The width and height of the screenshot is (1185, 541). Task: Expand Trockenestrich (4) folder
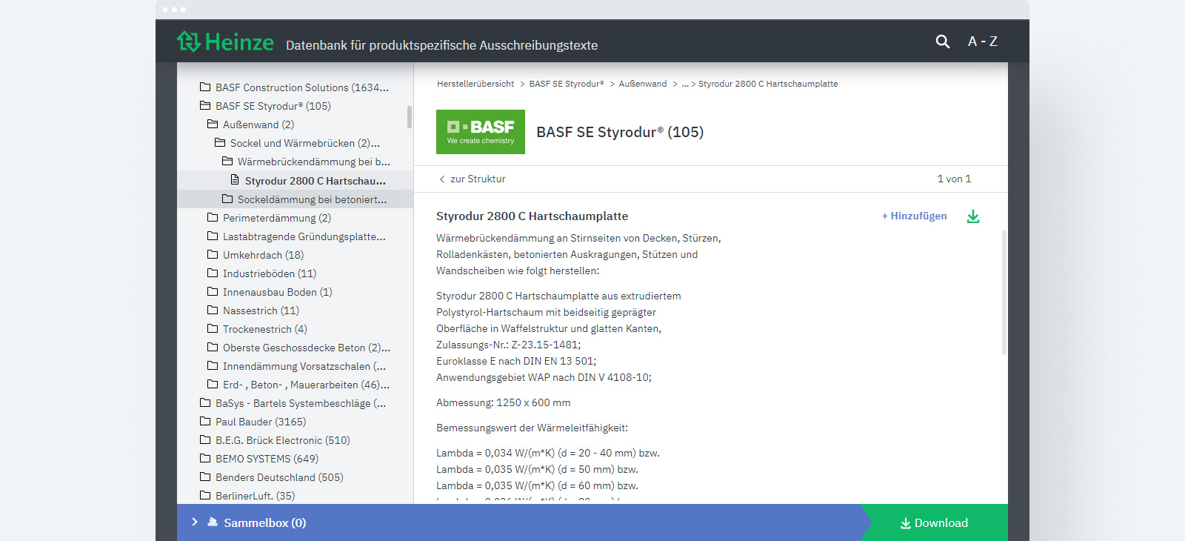[x=257, y=329]
